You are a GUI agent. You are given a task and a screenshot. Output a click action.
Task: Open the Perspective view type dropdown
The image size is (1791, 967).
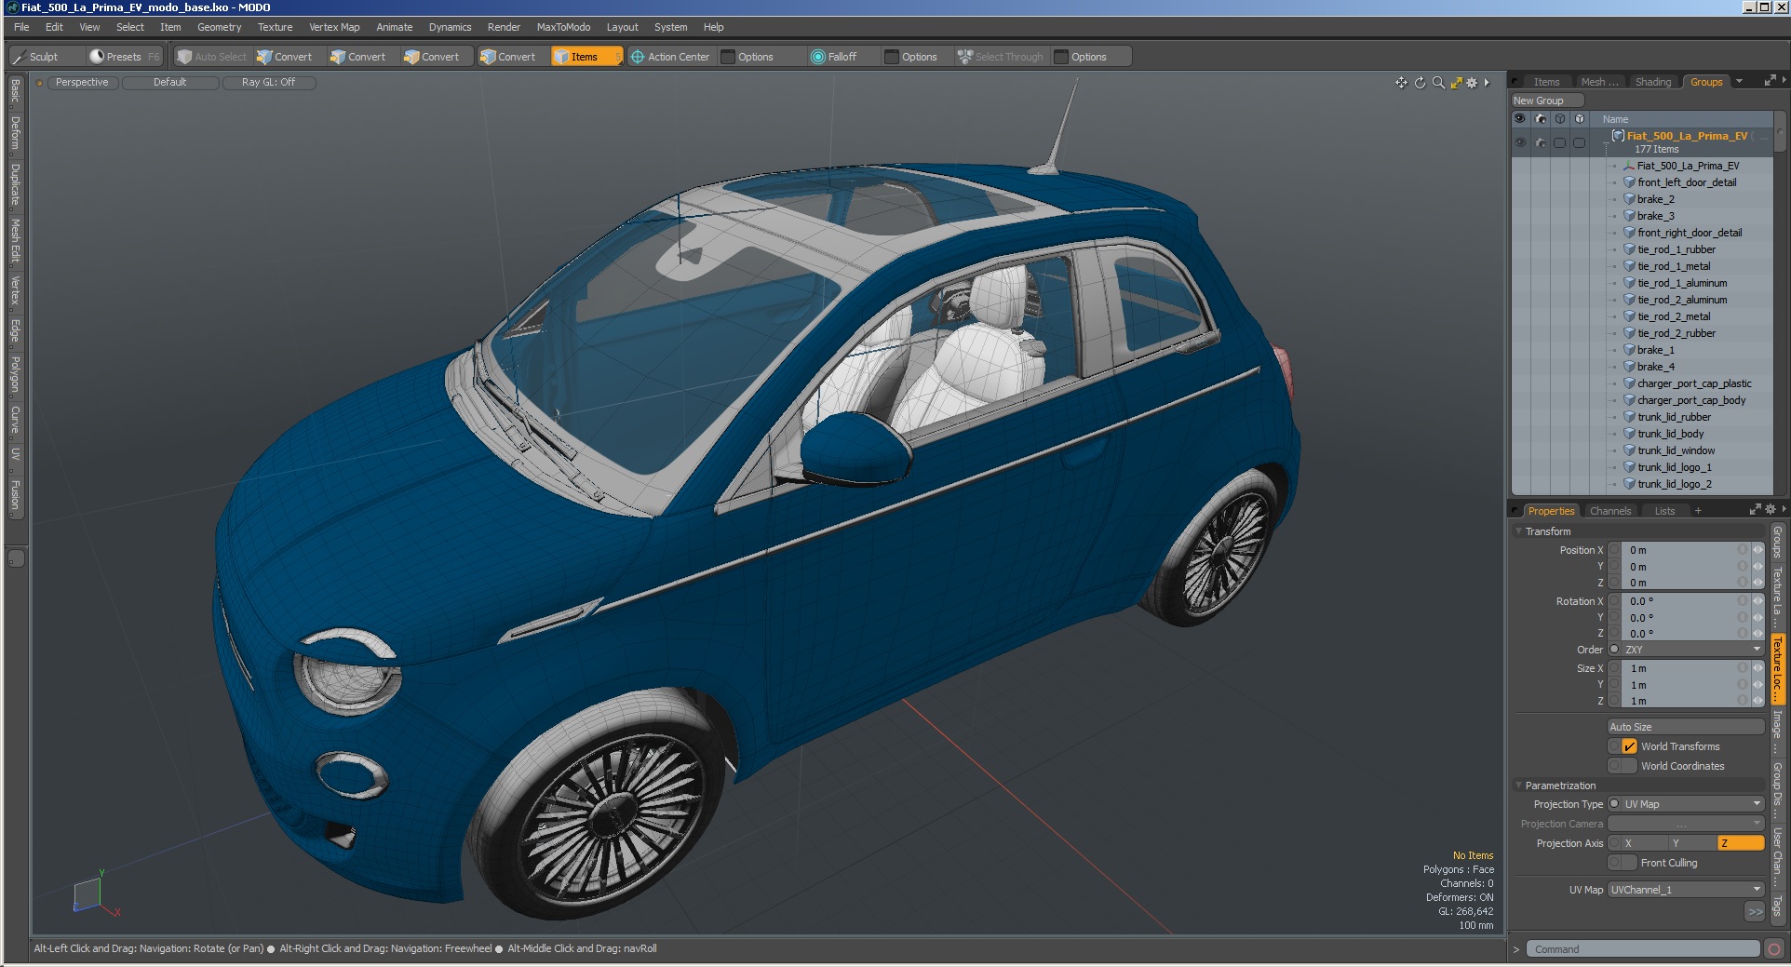click(82, 83)
